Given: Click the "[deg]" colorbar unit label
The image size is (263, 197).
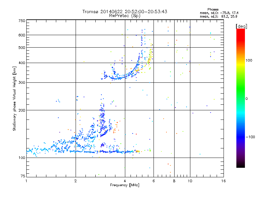Looking at the screenshot, I should [241, 26].
